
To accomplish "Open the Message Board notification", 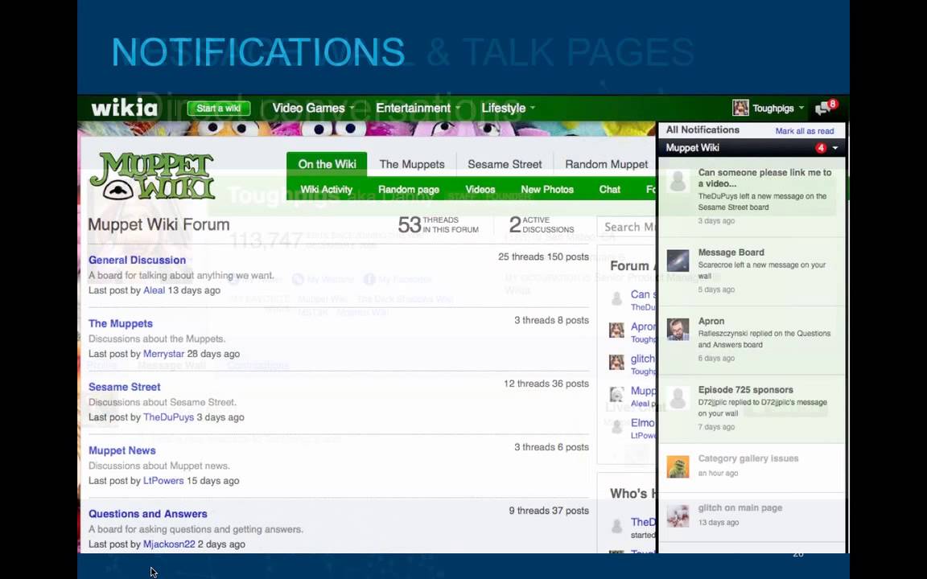I will click(x=752, y=272).
